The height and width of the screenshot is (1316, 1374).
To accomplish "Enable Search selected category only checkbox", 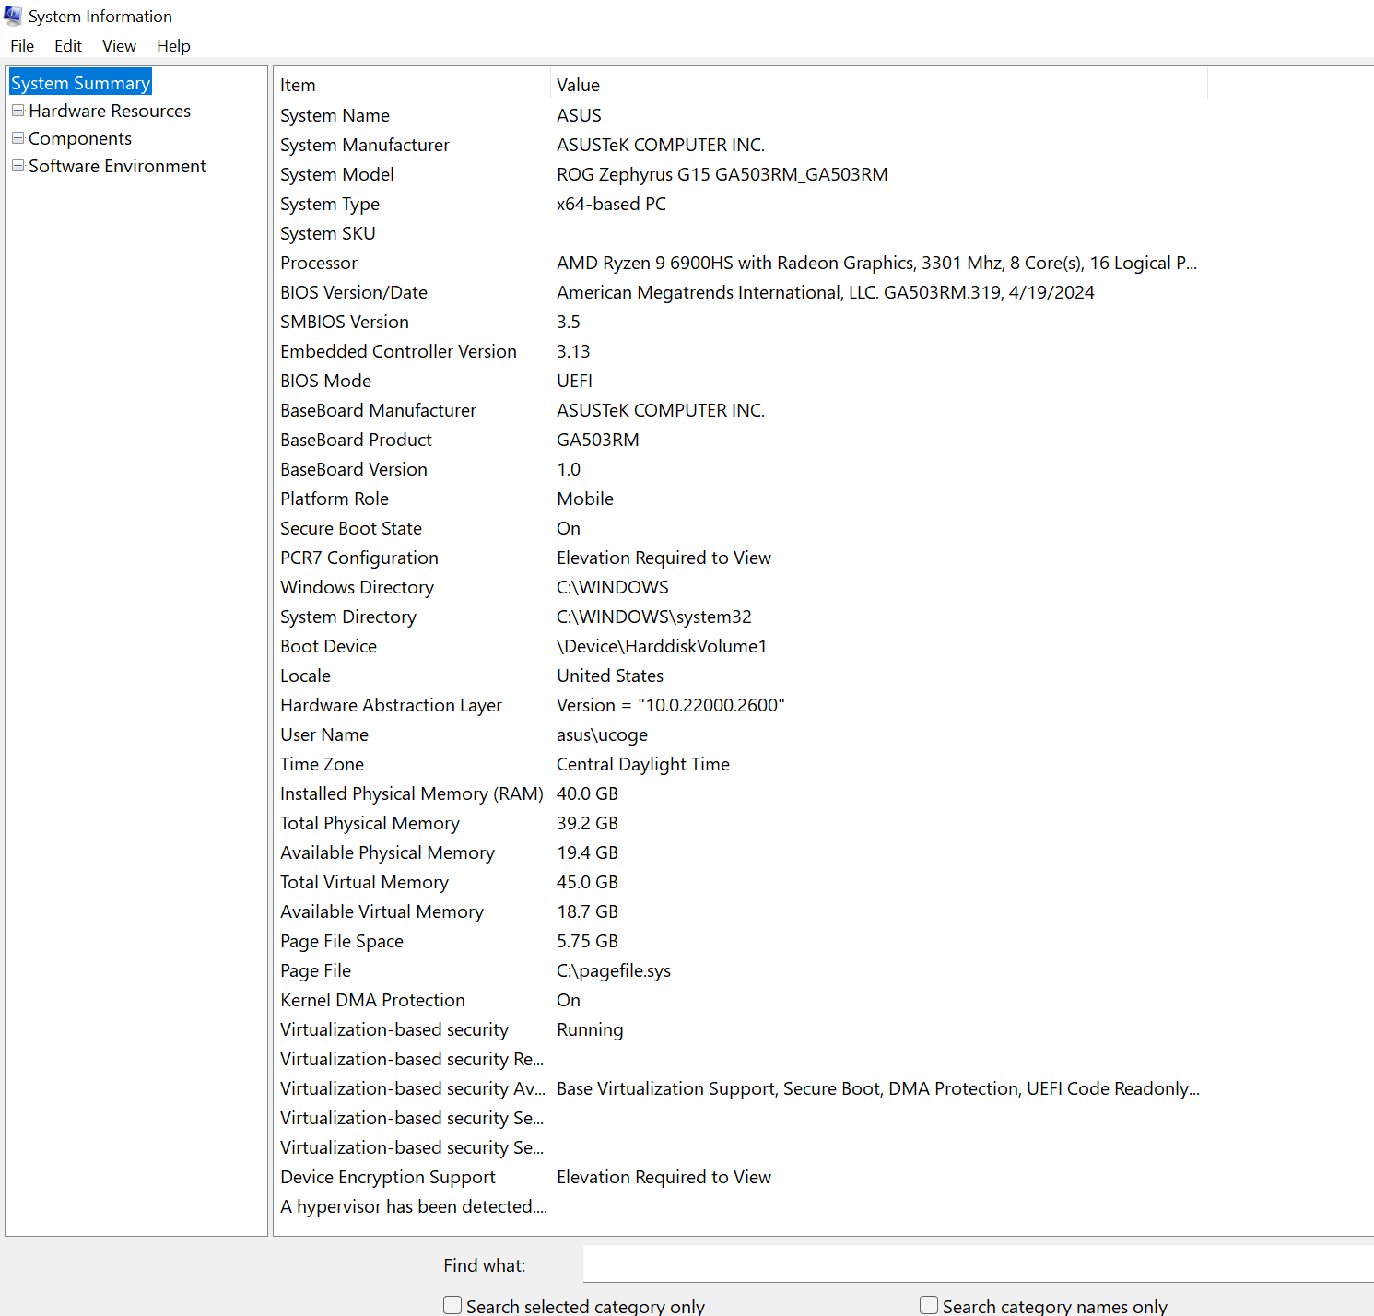I will [452, 1305].
